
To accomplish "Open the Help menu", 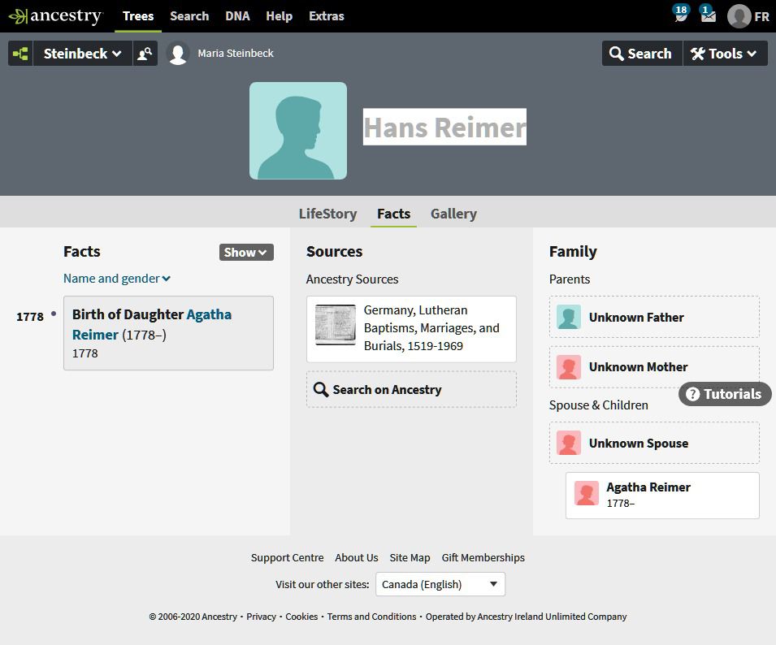I will coord(280,16).
